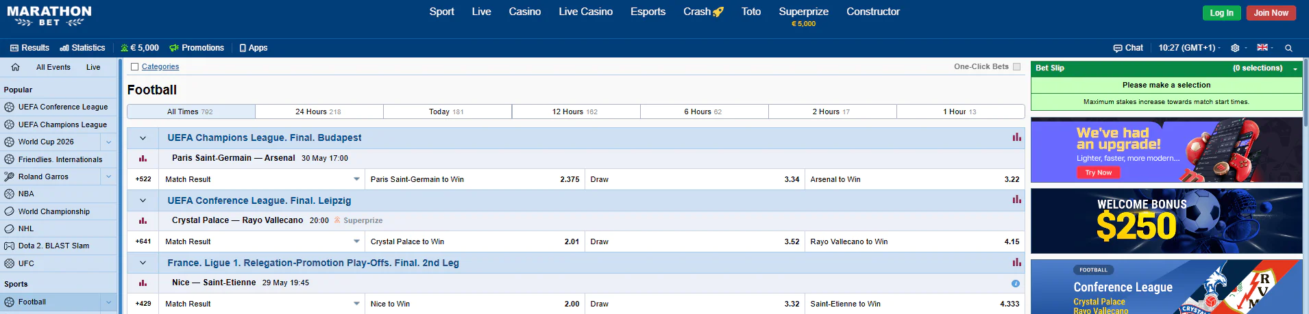Open the Toto menu
1309x314 pixels.
pyautogui.click(x=751, y=12)
